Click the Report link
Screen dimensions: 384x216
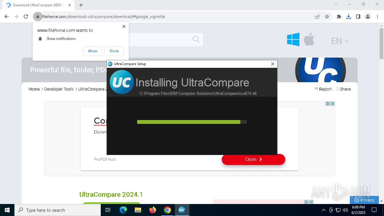pyautogui.click(x=323, y=89)
